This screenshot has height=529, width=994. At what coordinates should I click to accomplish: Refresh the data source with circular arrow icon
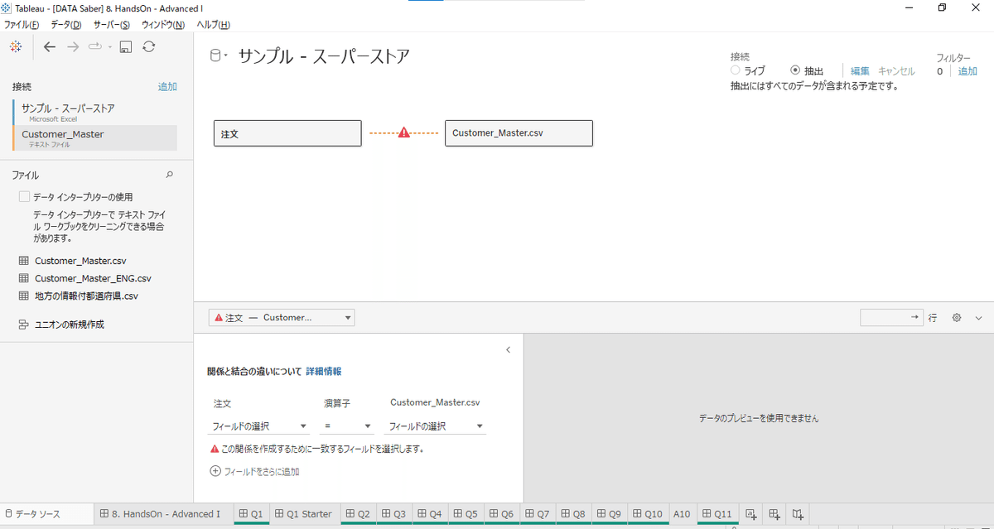[149, 47]
